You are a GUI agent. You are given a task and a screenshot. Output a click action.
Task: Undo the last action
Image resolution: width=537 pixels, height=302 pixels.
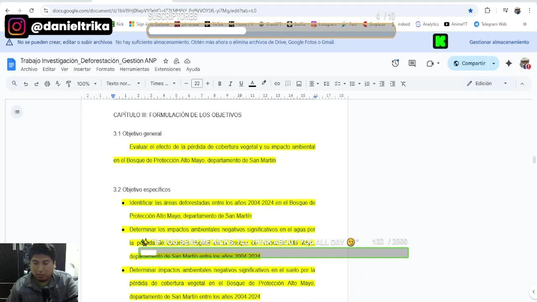26,83
